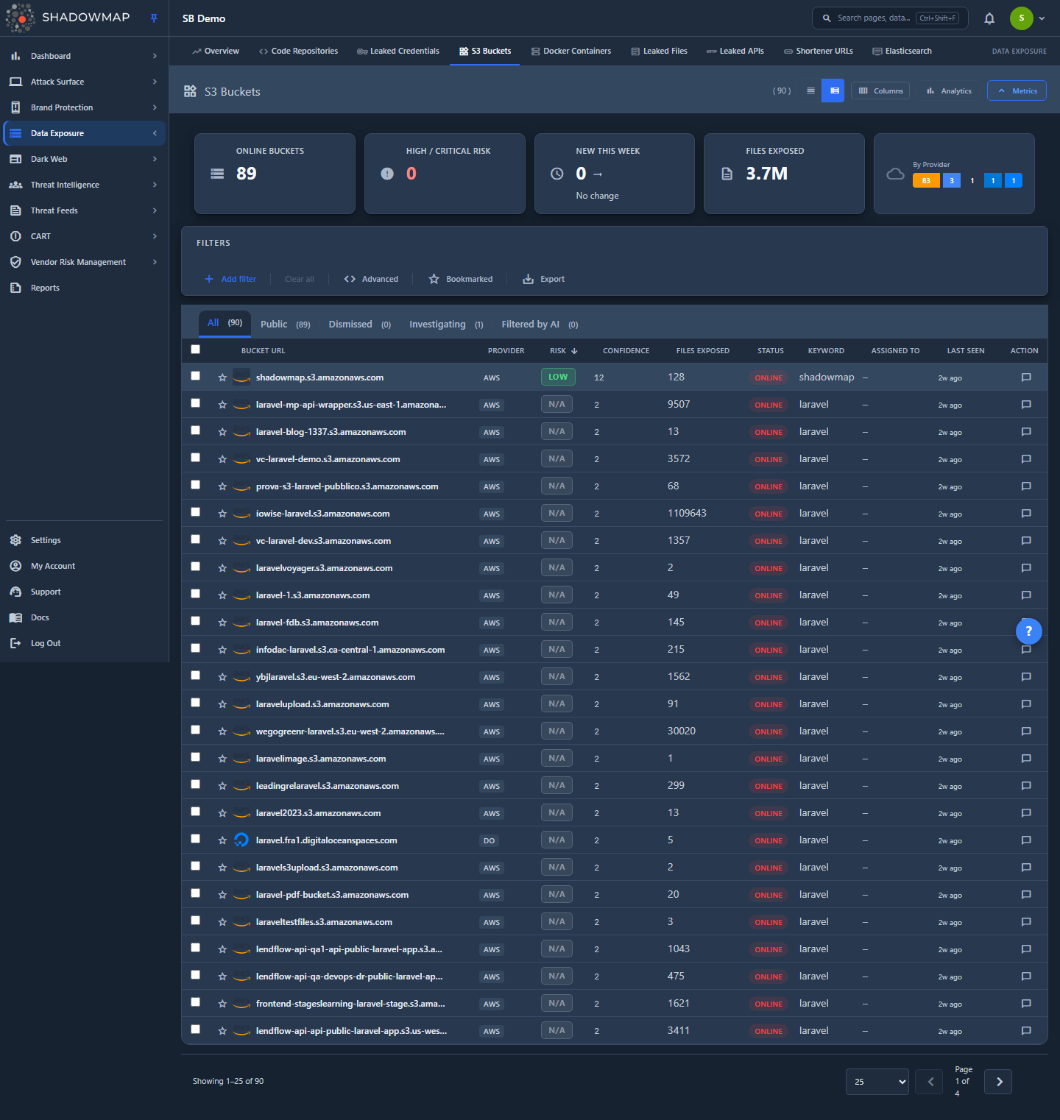Check the vc-laravel-demo.s3.amazonaws.com row checkbox
The image size is (1060, 1120).
tap(195, 458)
